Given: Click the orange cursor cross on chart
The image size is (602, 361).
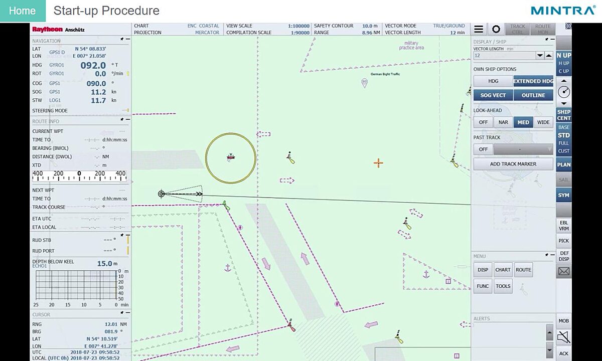Looking at the screenshot, I should pos(378,162).
